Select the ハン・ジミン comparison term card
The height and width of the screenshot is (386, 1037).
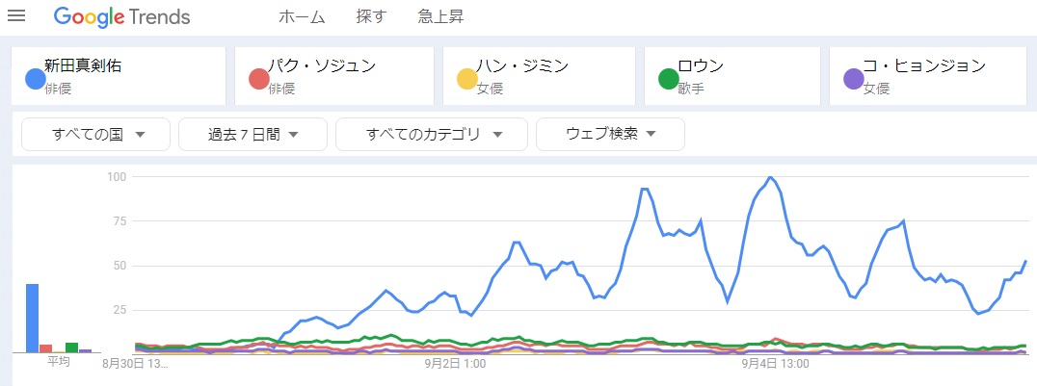tap(526, 66)
